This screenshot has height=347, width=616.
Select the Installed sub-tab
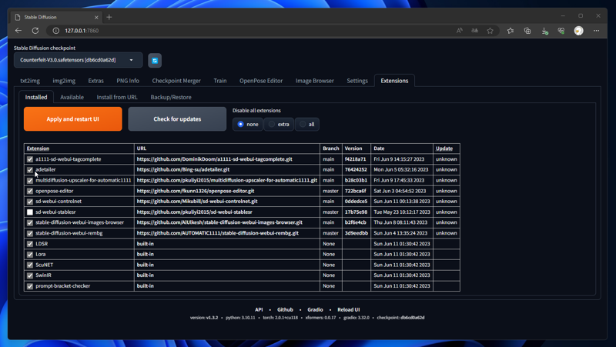tap(36, 98)
